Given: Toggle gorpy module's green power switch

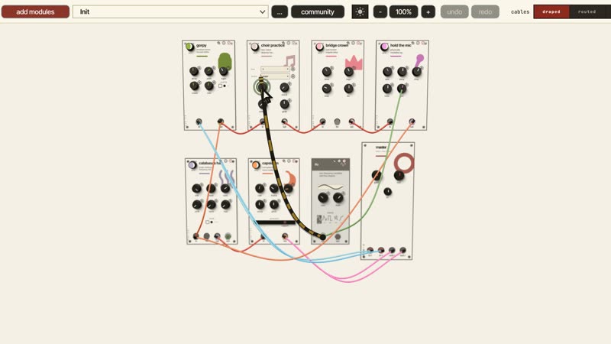Looking at the screenshot, I should [189, 47].
